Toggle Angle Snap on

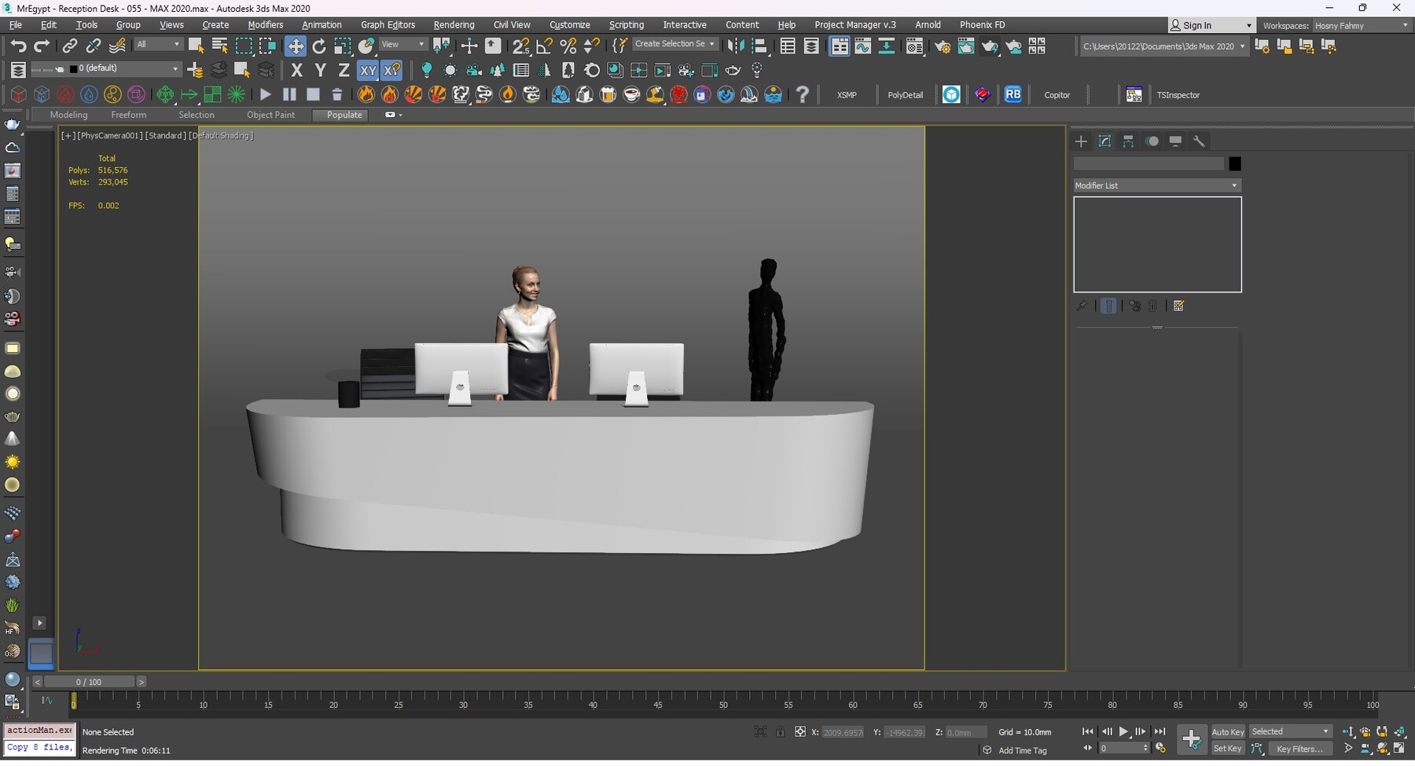click(x=545, y=46)
